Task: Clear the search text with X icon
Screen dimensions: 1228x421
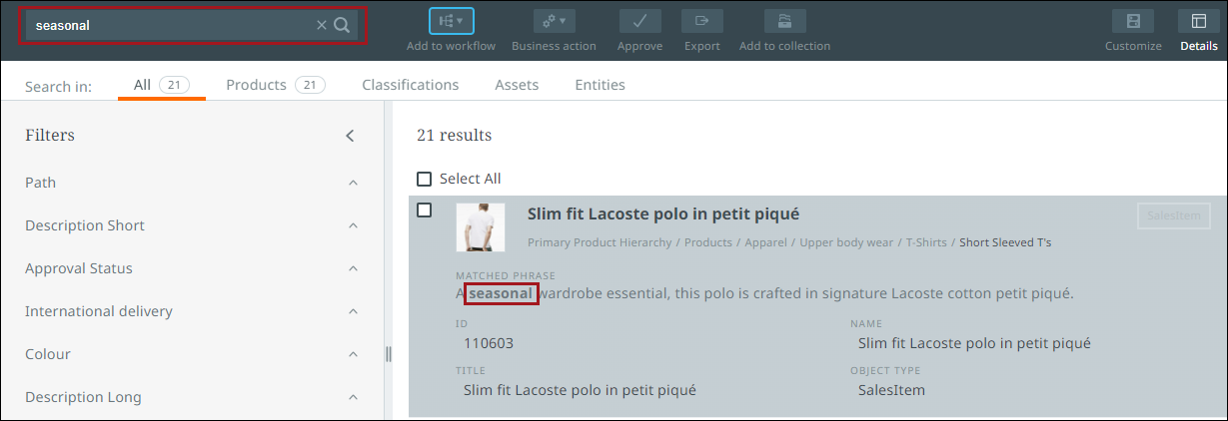Action: pos(322,25)
